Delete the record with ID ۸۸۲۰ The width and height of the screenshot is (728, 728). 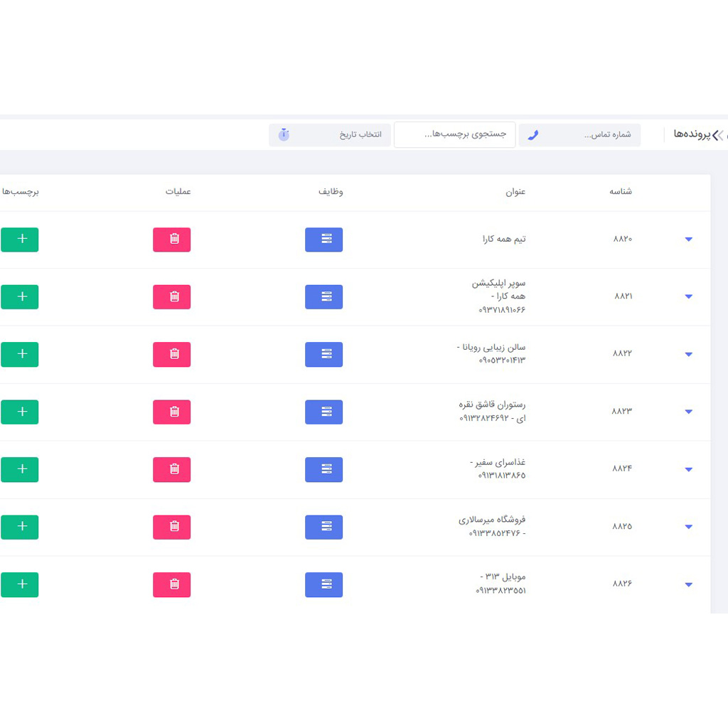pyautogui.click(x=171, y=240)
